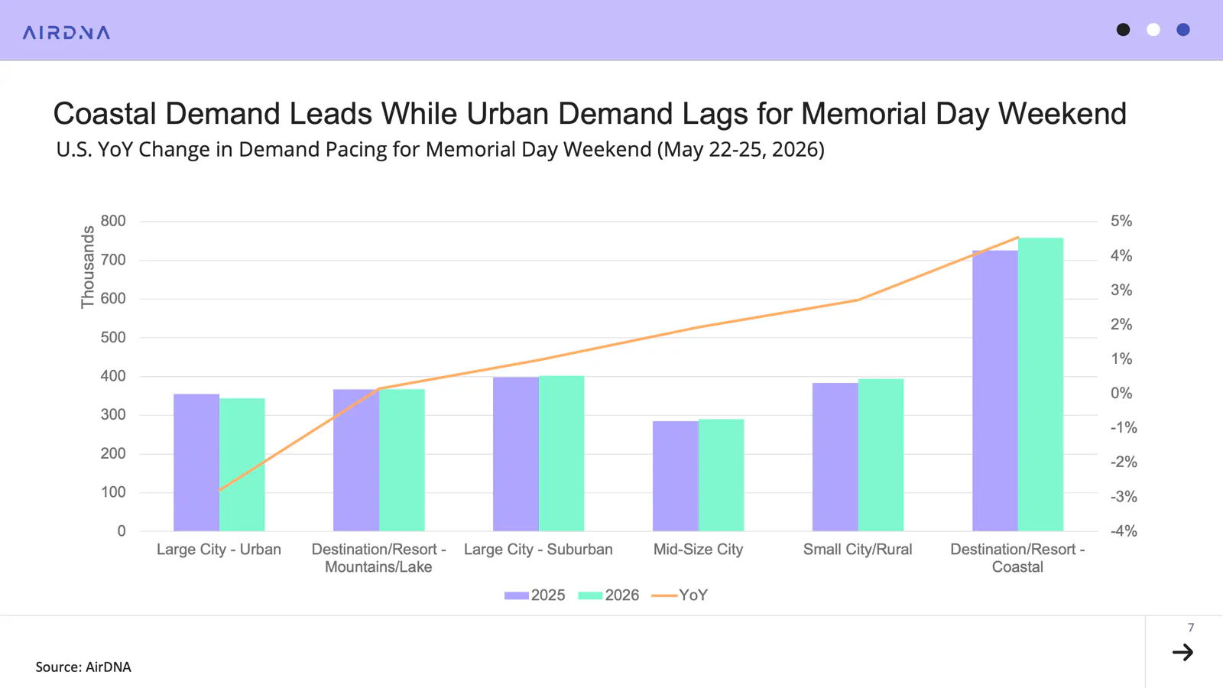Click the 2025 bar for Small City/Rural

tap(835, 457)
